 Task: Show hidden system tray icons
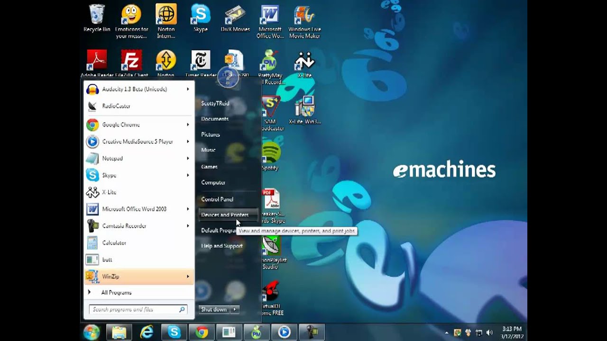tap(446, 332)
